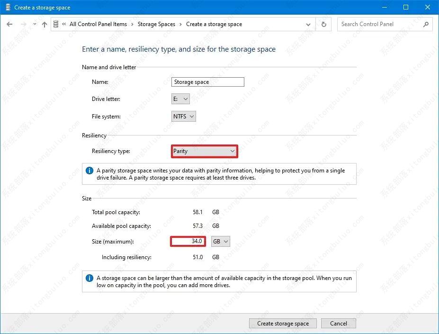Click the up-to-parent-folder arrow
This screenshot has width=439, height=334.
coord(44,24)
